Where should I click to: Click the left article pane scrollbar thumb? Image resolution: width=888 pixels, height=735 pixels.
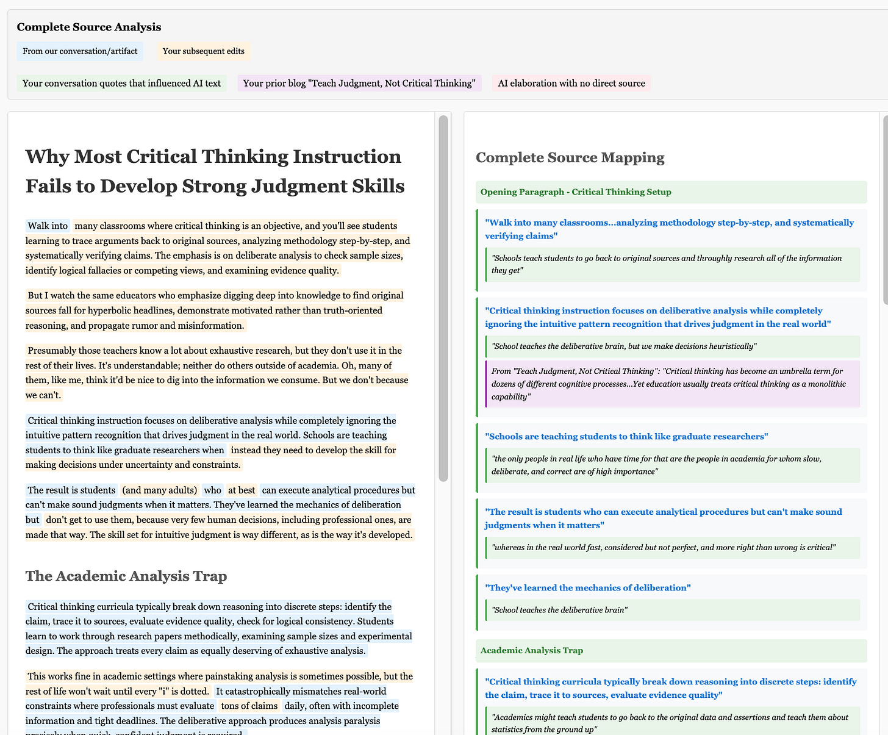coord(443,298)
